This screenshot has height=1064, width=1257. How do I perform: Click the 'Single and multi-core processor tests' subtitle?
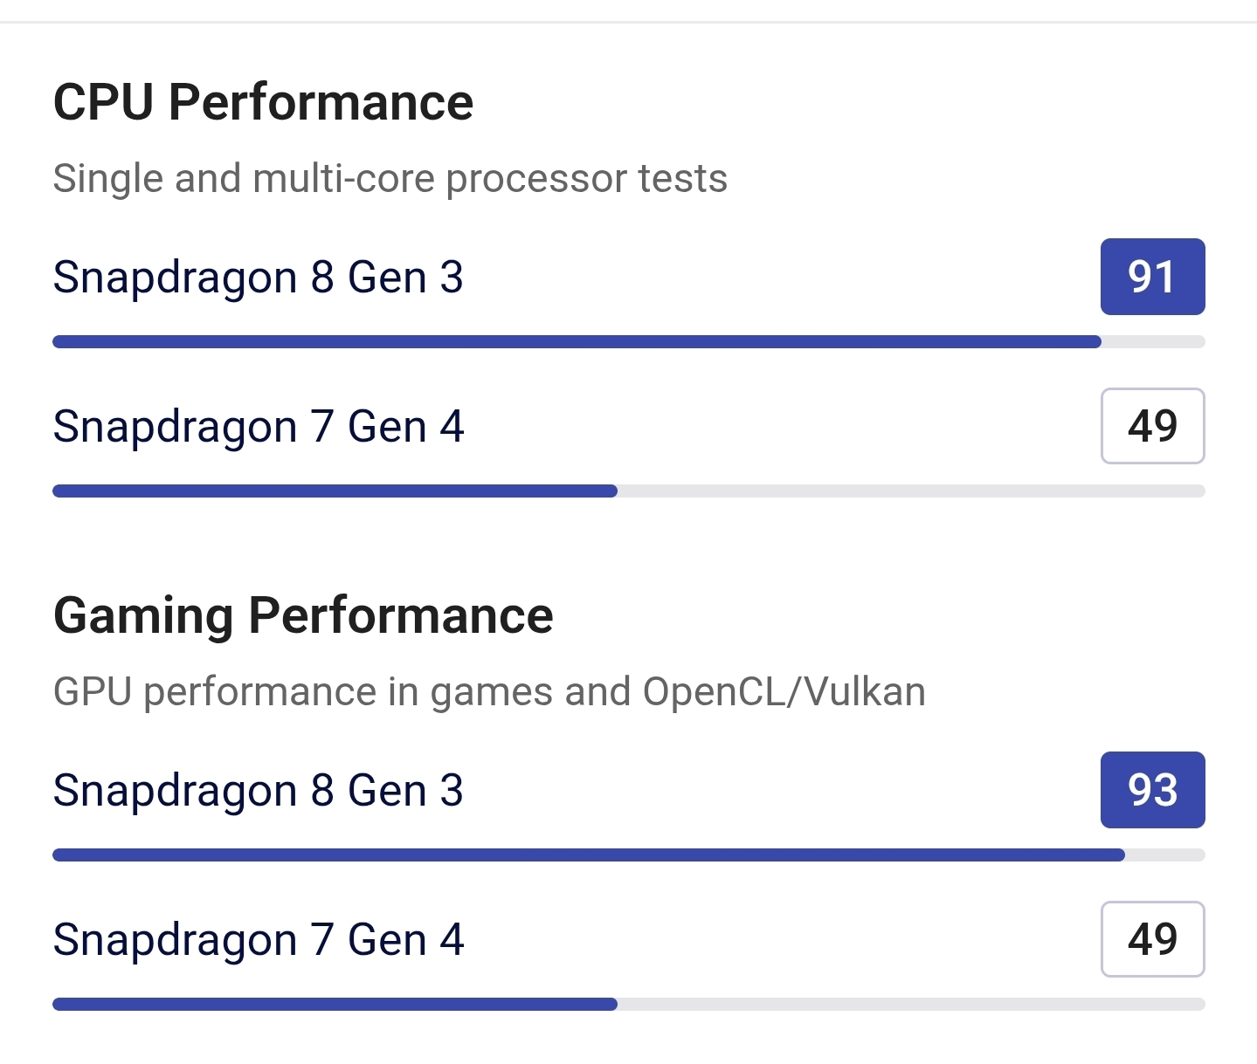390,179
